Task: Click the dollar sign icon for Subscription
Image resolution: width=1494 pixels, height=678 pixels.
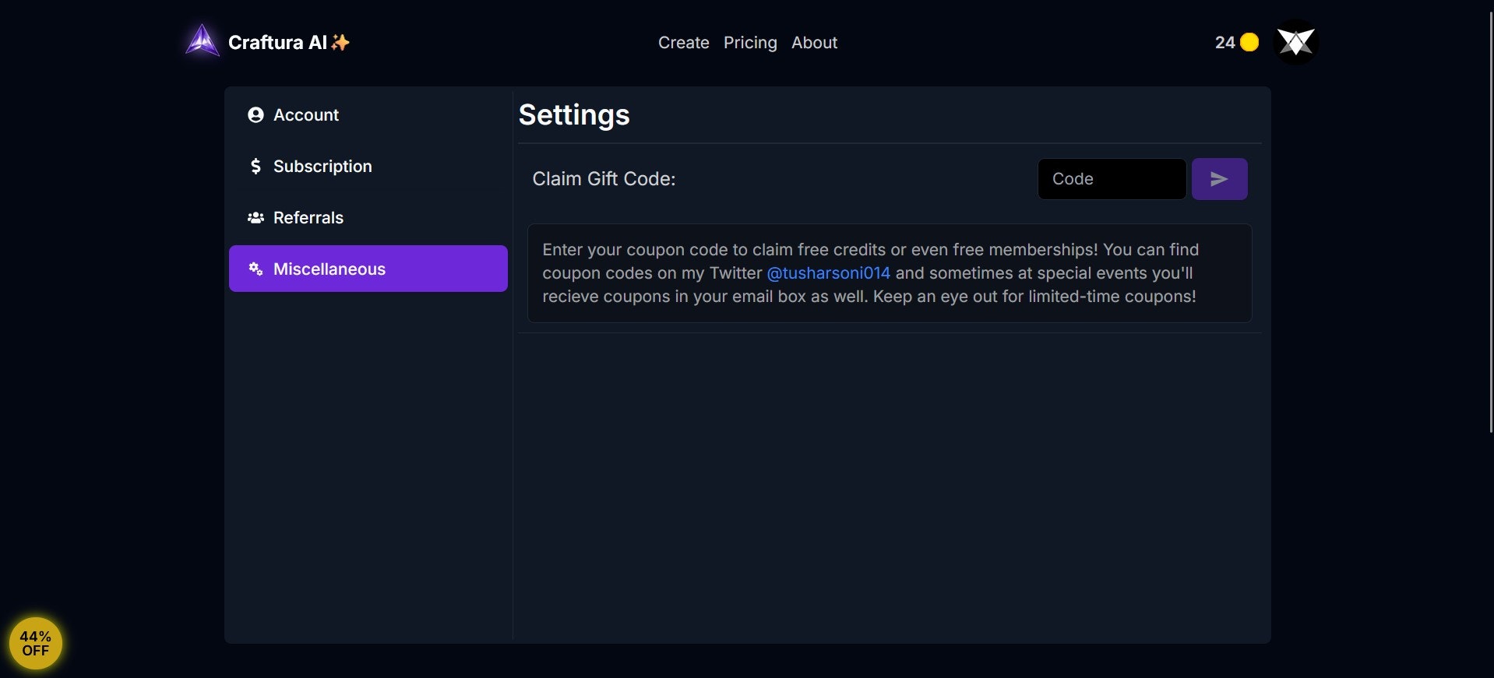Action: pos(255,167)
